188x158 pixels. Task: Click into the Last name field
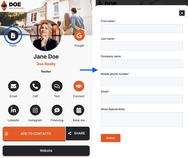pyautogui.click(x=142, y=46)
